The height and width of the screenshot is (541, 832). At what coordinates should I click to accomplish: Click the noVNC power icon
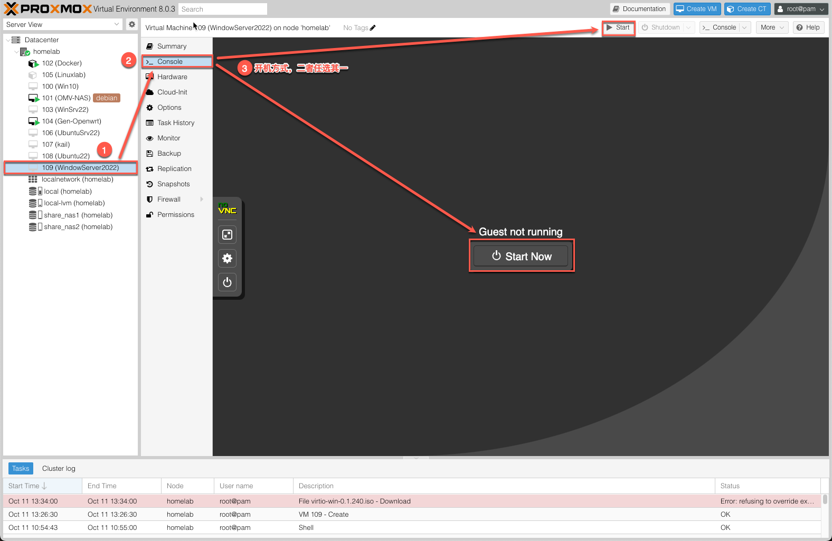pos(228,282)
